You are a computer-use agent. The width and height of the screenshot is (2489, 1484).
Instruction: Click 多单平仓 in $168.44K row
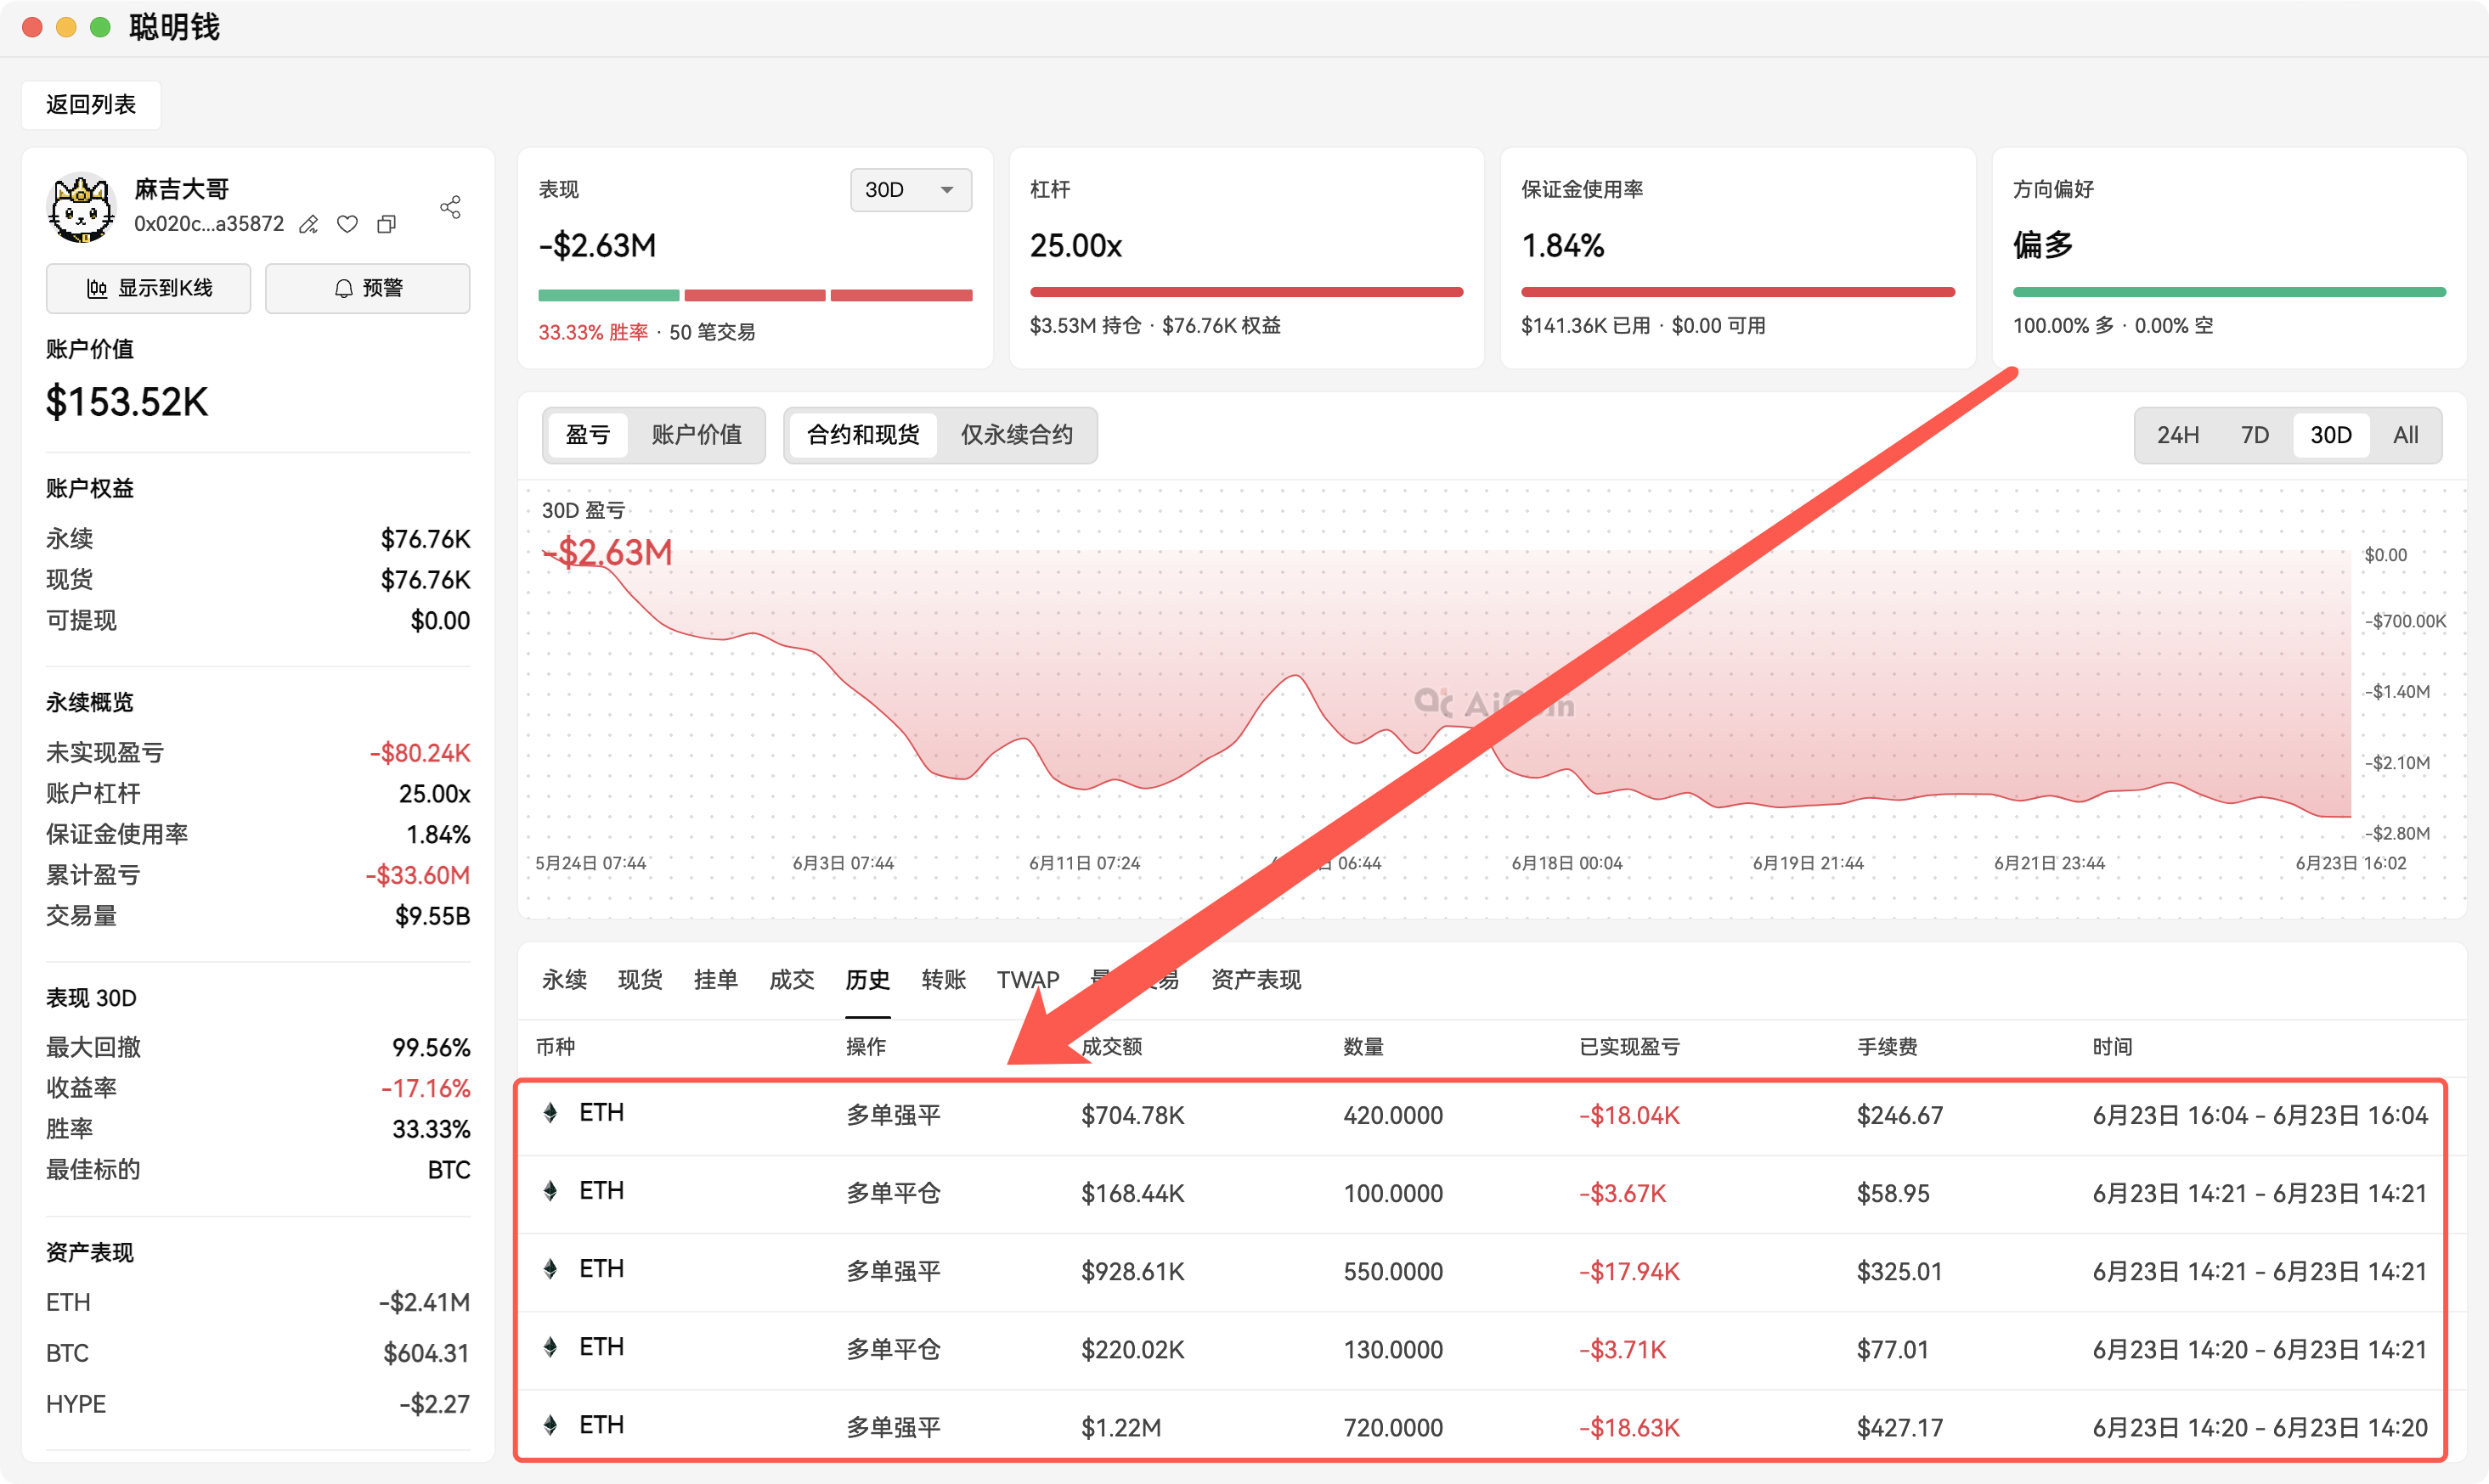pos(894,1194)
